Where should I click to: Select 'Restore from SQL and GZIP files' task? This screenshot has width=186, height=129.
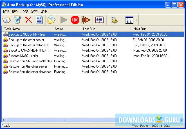pos(30,61)
